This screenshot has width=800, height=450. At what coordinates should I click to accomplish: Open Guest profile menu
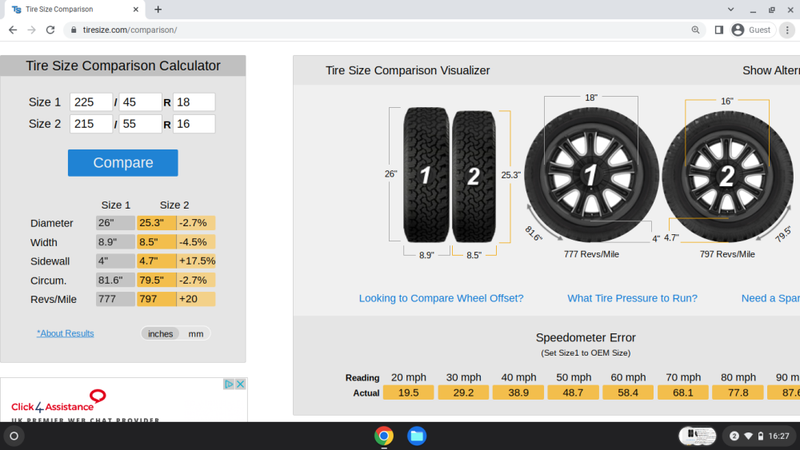(x=753, y=30)
